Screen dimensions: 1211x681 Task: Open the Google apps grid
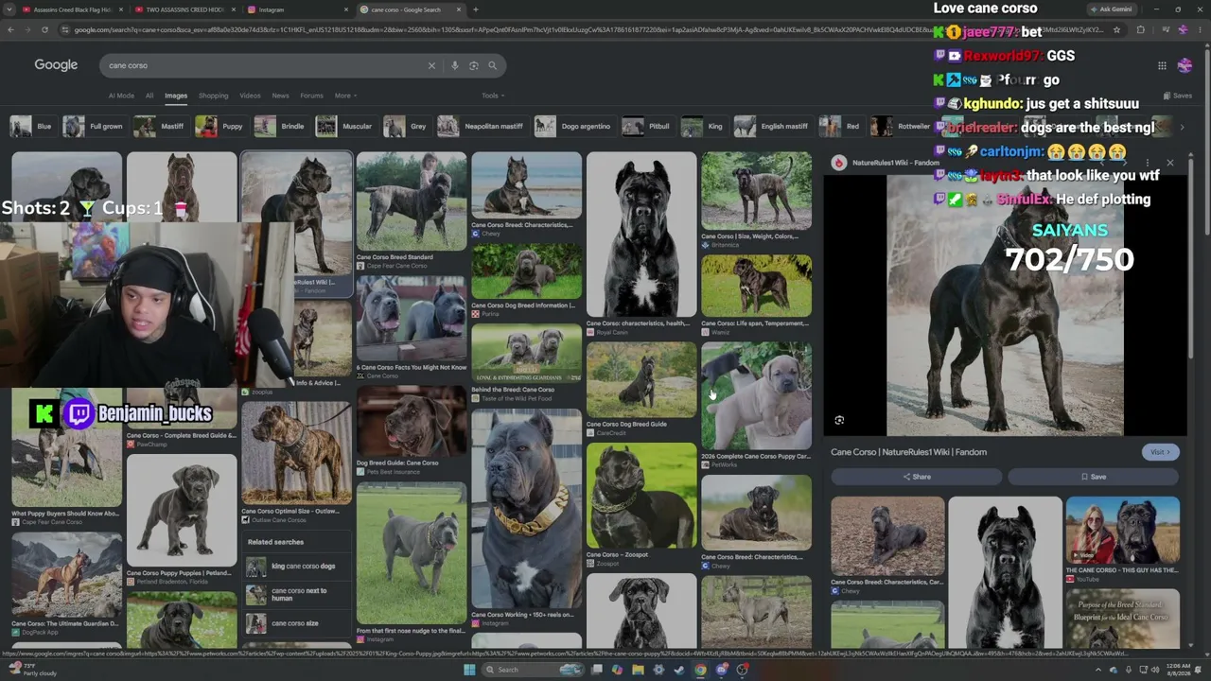[x=1162, y=65]
